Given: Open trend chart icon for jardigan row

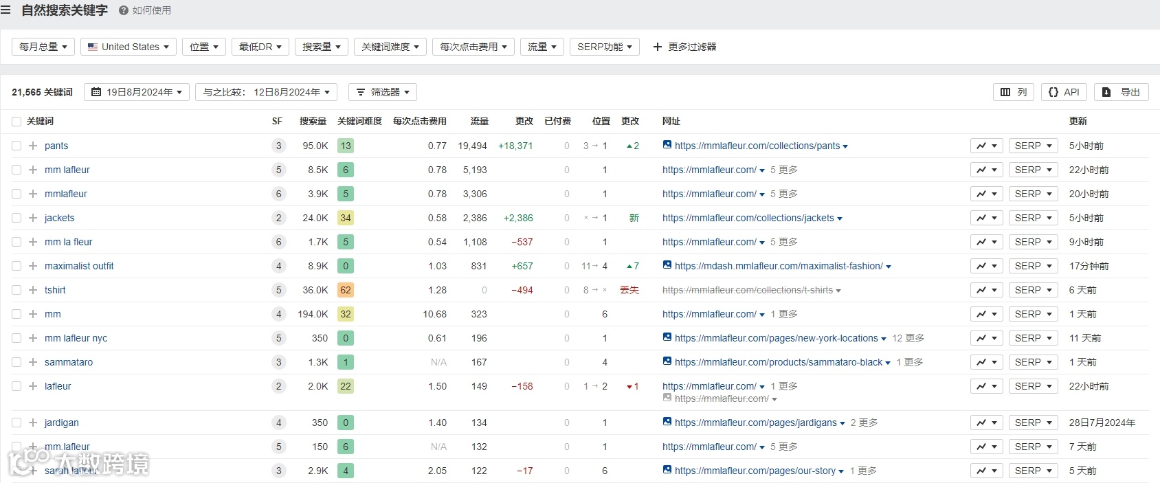Looking at the screenshot, I should (x=987, y=423).
